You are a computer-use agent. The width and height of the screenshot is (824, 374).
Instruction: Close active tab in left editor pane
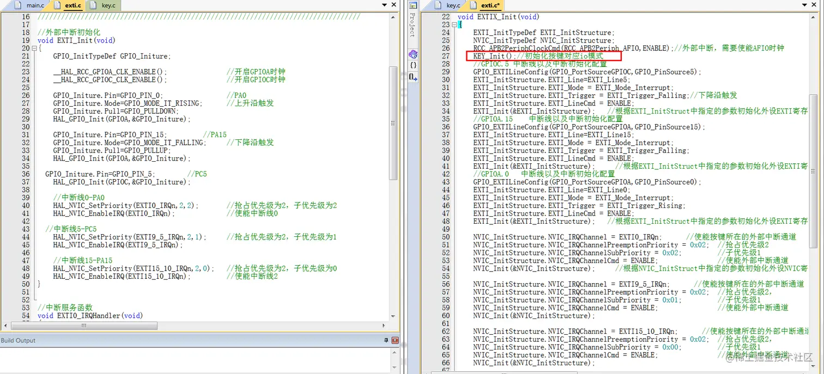[x=395, y=5]
